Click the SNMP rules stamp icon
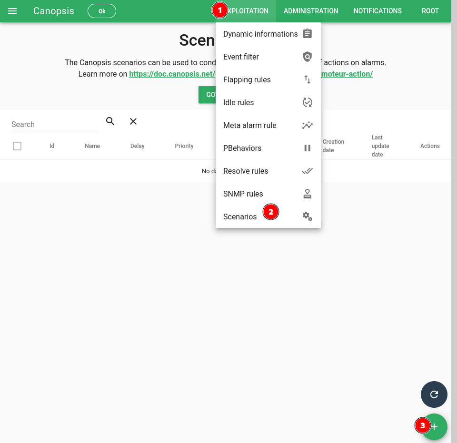457x443 pixels. (x=307, y=194)
